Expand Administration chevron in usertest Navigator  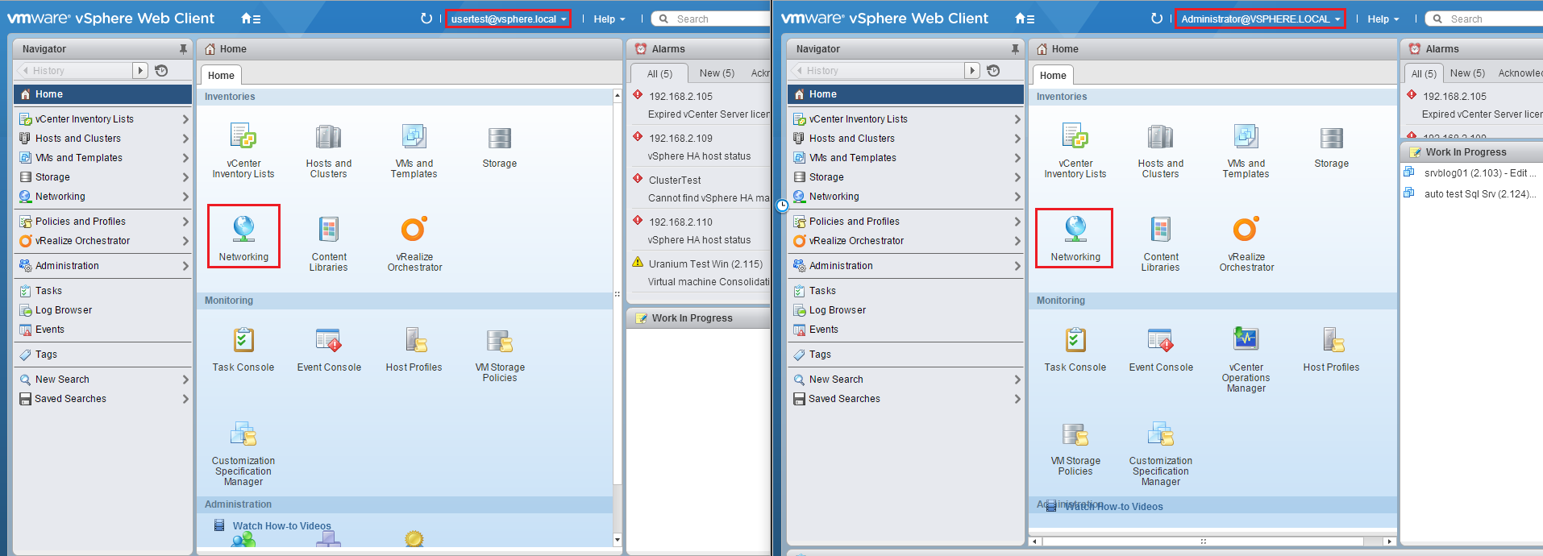click(x=185, y=266)
